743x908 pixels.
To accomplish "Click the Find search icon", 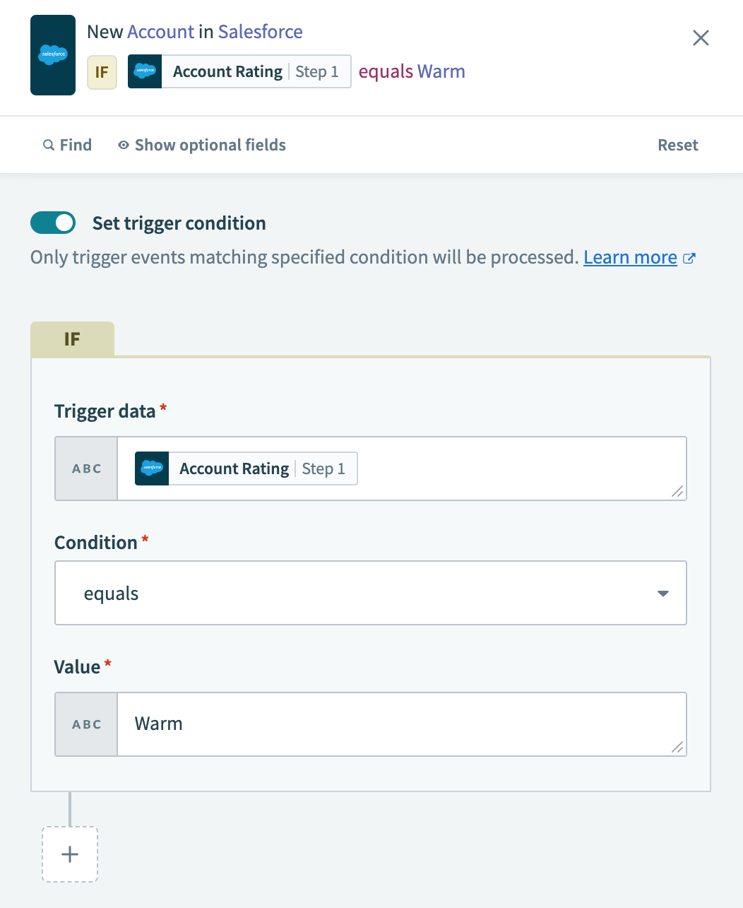I will coord(49,145).
